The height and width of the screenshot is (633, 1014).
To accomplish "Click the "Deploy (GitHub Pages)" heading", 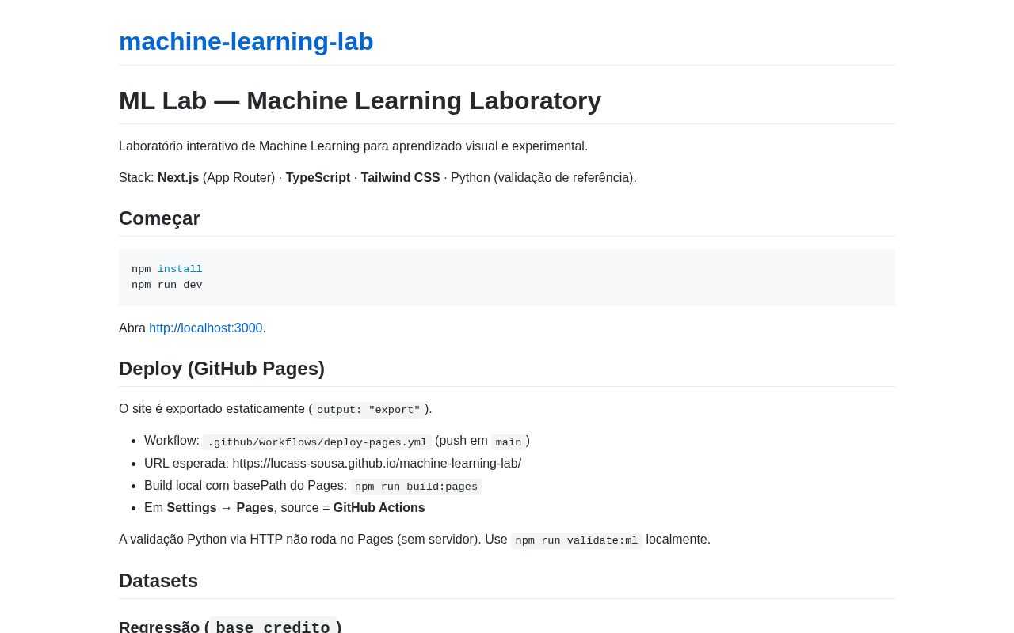I will pyautogui.click(x=222, y=369).
